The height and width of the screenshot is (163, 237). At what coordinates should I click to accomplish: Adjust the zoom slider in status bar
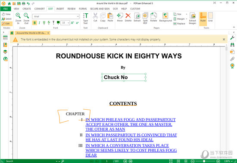204,161
